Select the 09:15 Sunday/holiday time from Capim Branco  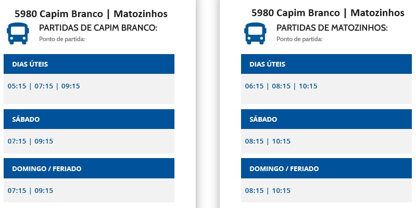coord(44,191)
